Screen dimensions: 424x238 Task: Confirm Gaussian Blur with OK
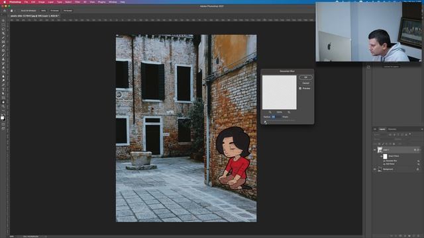point(306,77)
